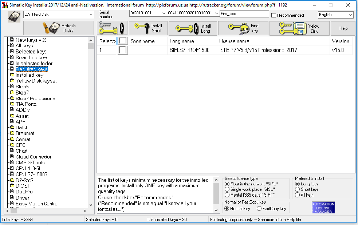Screen dimensions: 358x225
Task: Select Searched keys in the tree
Action: tap(32, 57)
